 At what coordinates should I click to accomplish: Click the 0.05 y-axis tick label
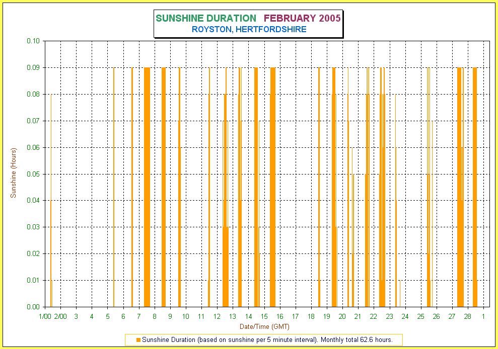pyautogui.click(x=33, y=174)
